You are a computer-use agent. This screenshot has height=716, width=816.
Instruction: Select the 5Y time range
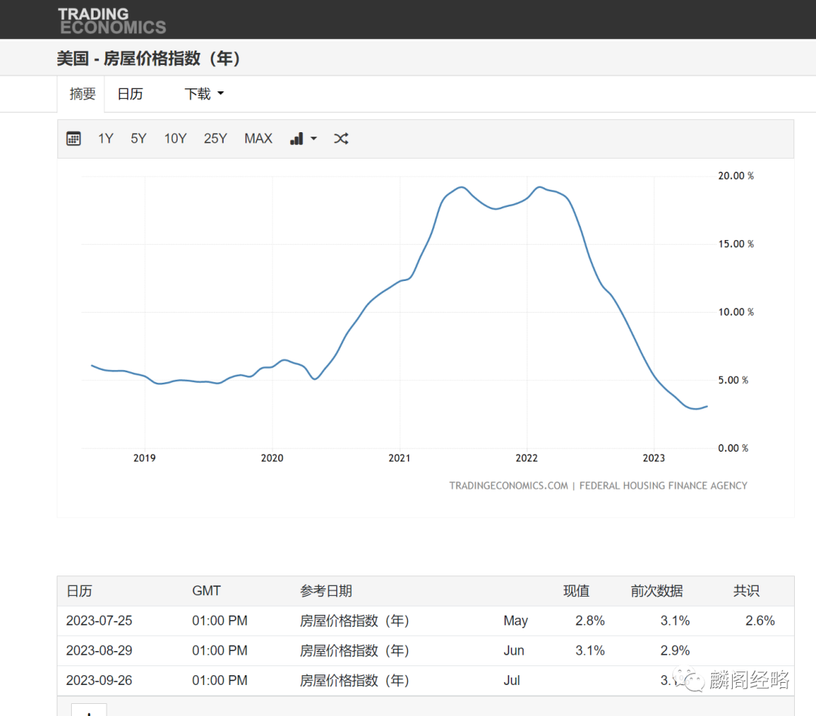[138, 138]
